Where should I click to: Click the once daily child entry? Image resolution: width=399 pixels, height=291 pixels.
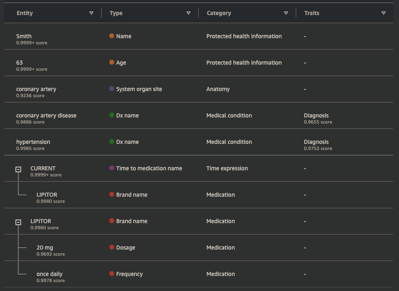(50, 274)
